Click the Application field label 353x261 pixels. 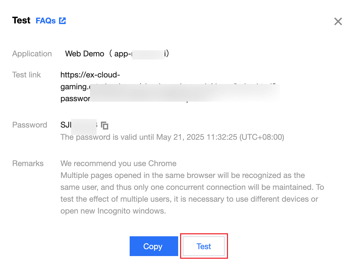[32, 54]
